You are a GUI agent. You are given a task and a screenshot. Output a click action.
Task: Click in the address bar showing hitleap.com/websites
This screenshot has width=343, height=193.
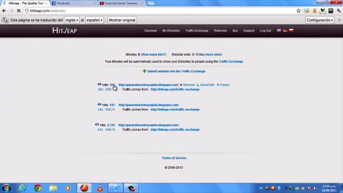click(162, 11)
